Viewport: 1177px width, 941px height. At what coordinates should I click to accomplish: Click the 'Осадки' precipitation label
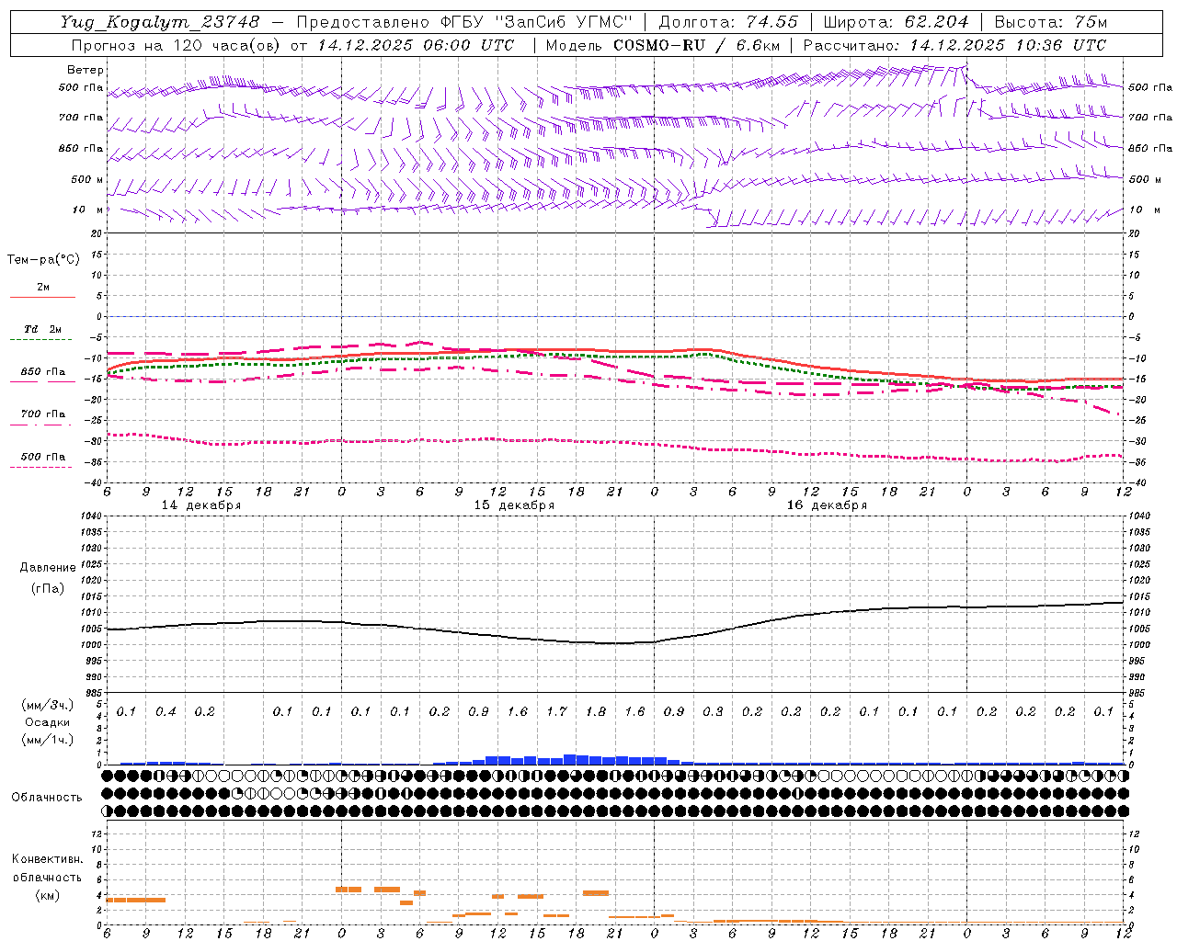click(x=47, y=722)
